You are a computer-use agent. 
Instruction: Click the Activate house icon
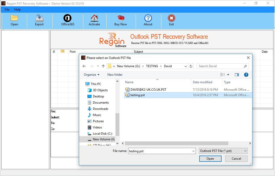tap(94, 18)
